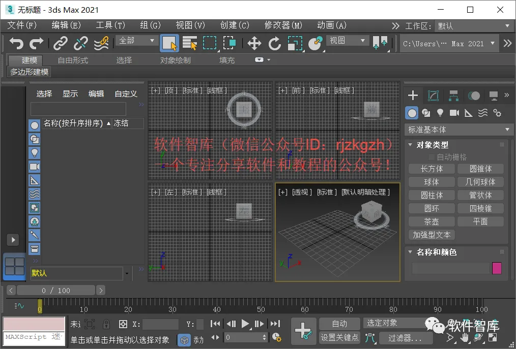Select Lights category in Create panel
Screen dimensions: 516x349
pos(440,113)
